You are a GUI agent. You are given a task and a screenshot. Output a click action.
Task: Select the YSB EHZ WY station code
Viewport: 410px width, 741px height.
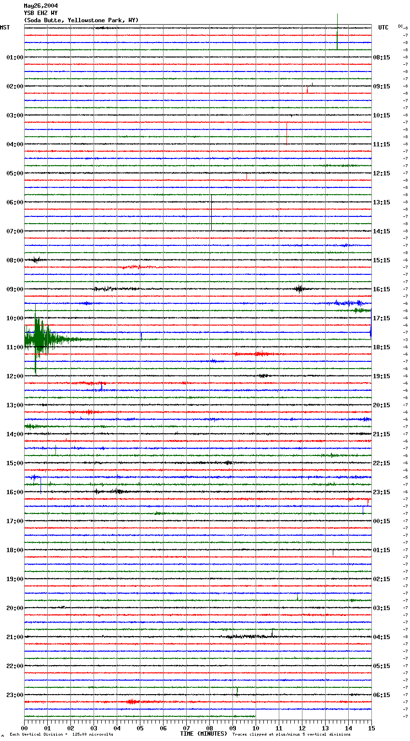41,13
